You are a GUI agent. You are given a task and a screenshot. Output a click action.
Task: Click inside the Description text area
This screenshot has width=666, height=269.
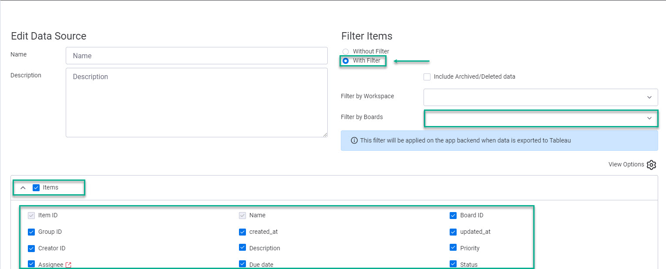coord(196,103)
